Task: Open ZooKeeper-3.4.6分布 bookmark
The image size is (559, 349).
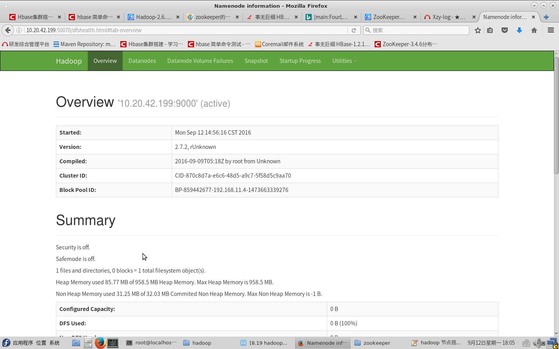Action: pos(406,44)
